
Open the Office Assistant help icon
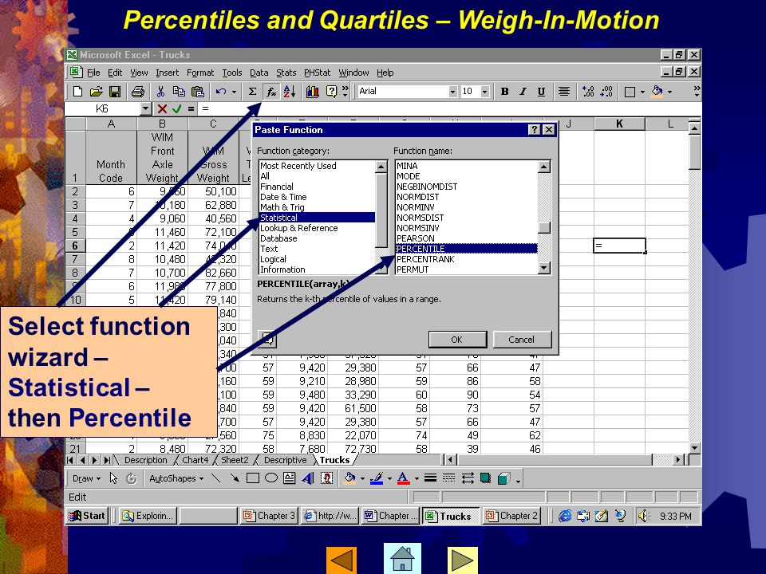(x=331, y=91)
